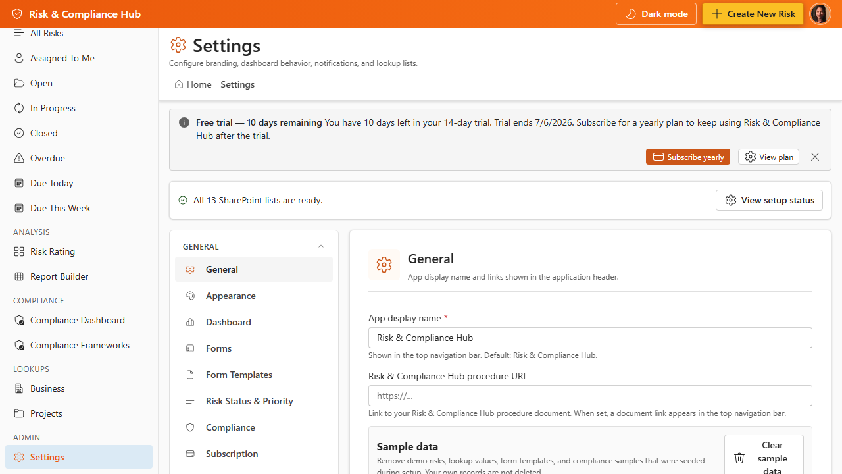This screenshot has height=474, width=842.
Task: Click the Report Builder table icon
Action: [x=19, y=276]
